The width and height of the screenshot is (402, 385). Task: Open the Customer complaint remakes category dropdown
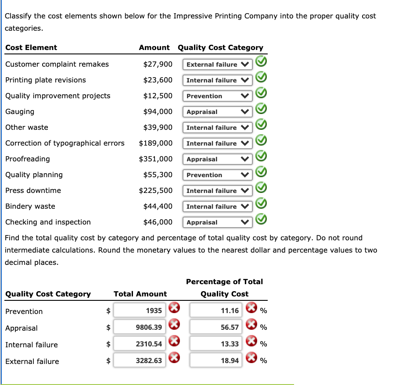(217, 64)
